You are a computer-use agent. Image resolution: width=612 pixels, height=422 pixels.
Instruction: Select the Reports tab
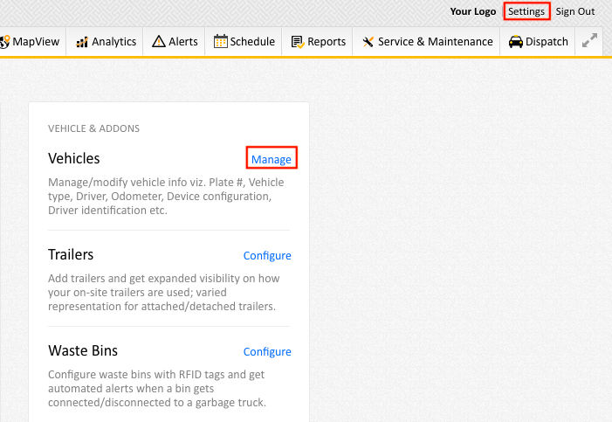click(x=317, y=41)
